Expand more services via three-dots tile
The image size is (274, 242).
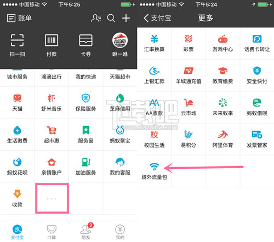[52, 198]
